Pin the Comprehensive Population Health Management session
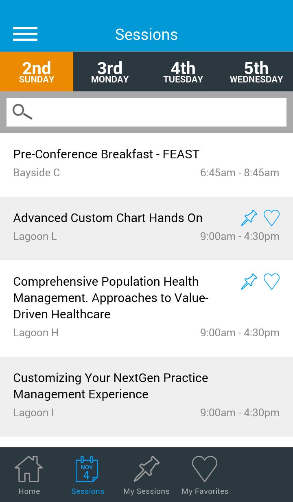The width and height of the screenshot is (293, 502). tap(249, 282)
